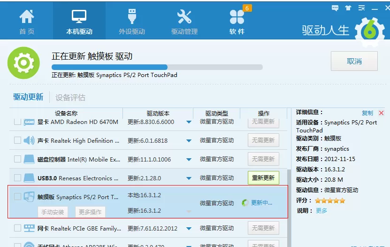Click 驱动大小 20.8 M text
390x247 pixels.
(319, 179)
